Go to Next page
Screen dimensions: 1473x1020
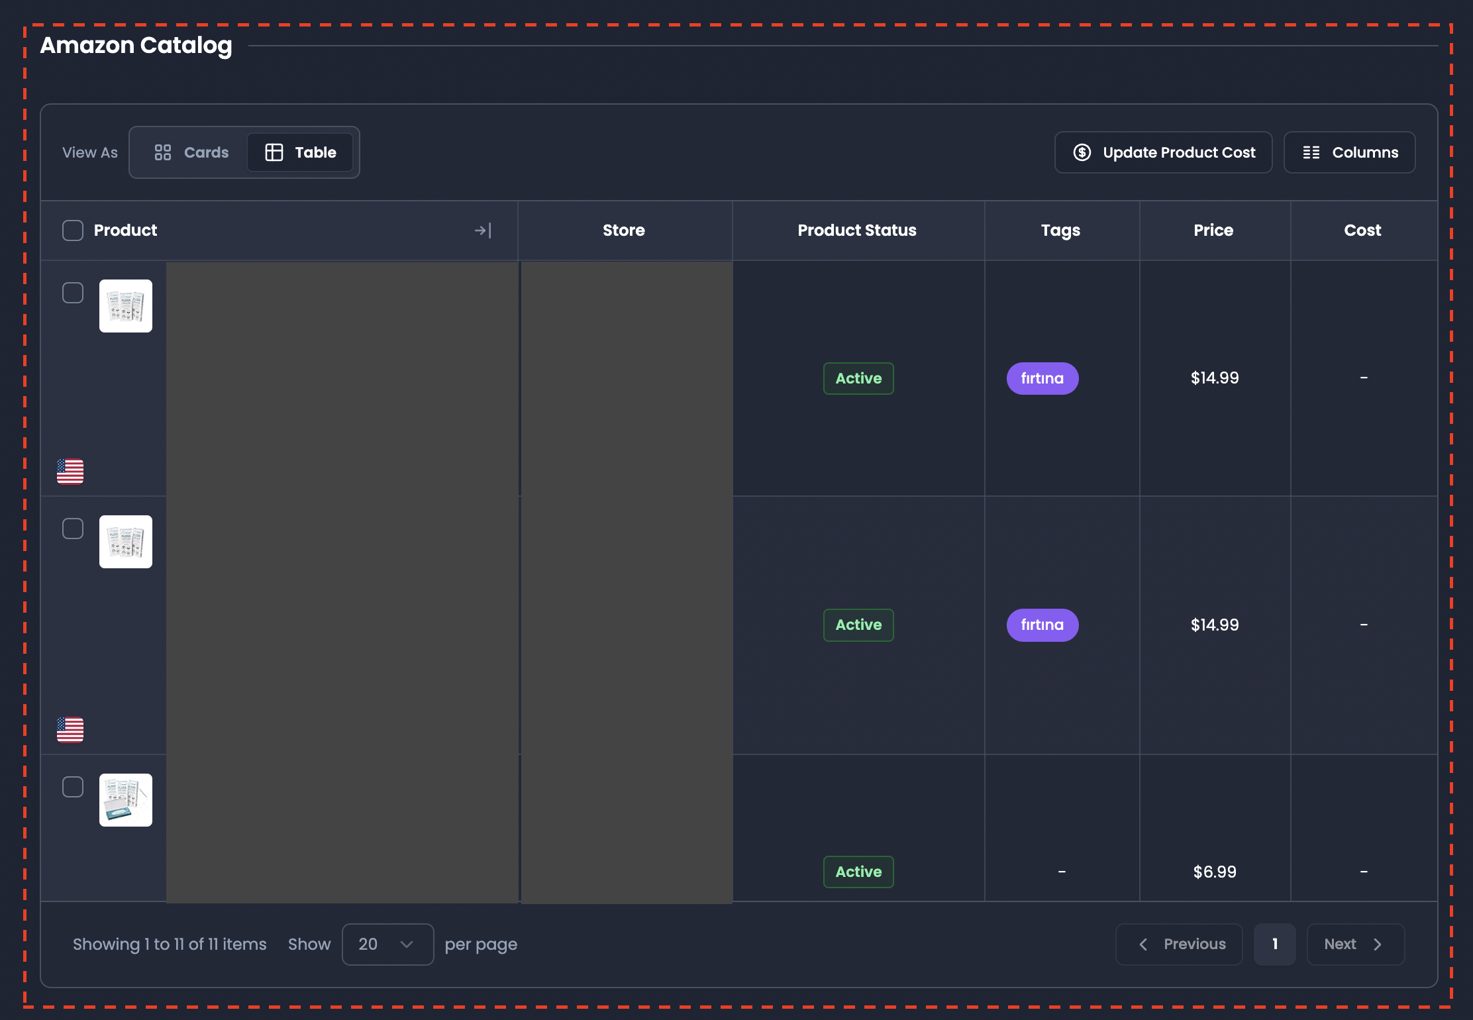[x=1355, y=944]
